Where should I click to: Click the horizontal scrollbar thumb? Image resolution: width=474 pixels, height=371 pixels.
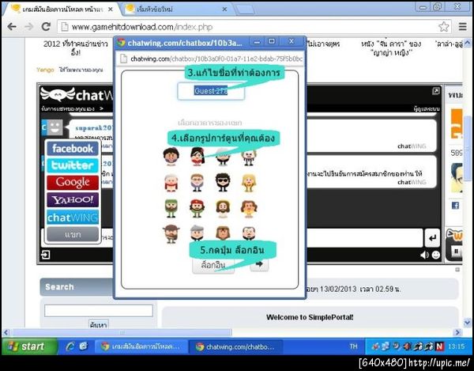122,332
